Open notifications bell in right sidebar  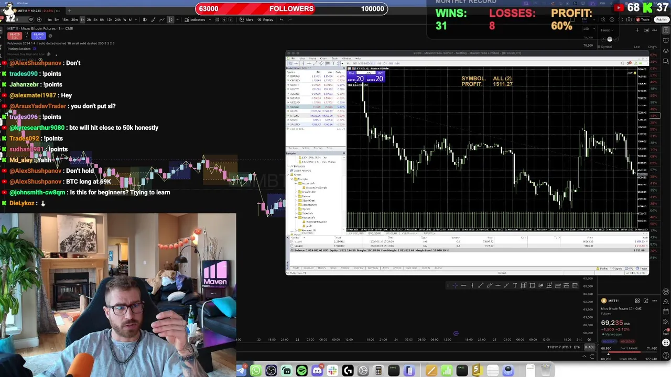coord(666,332)
